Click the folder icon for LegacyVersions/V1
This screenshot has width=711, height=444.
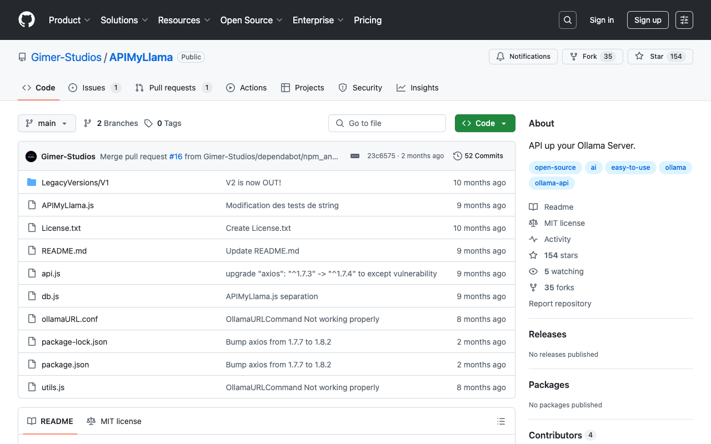pos(32,183)
